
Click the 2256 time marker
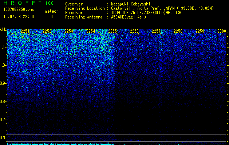(134, 31)
